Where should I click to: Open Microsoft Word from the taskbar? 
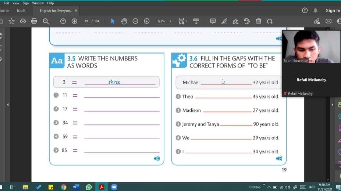point(76,187)
